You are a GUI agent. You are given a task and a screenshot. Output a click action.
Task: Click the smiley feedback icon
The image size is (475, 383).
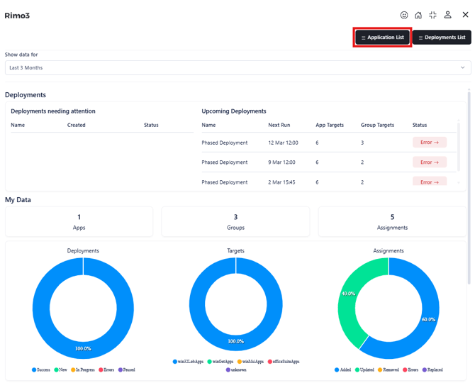click(x=404, y=15)
